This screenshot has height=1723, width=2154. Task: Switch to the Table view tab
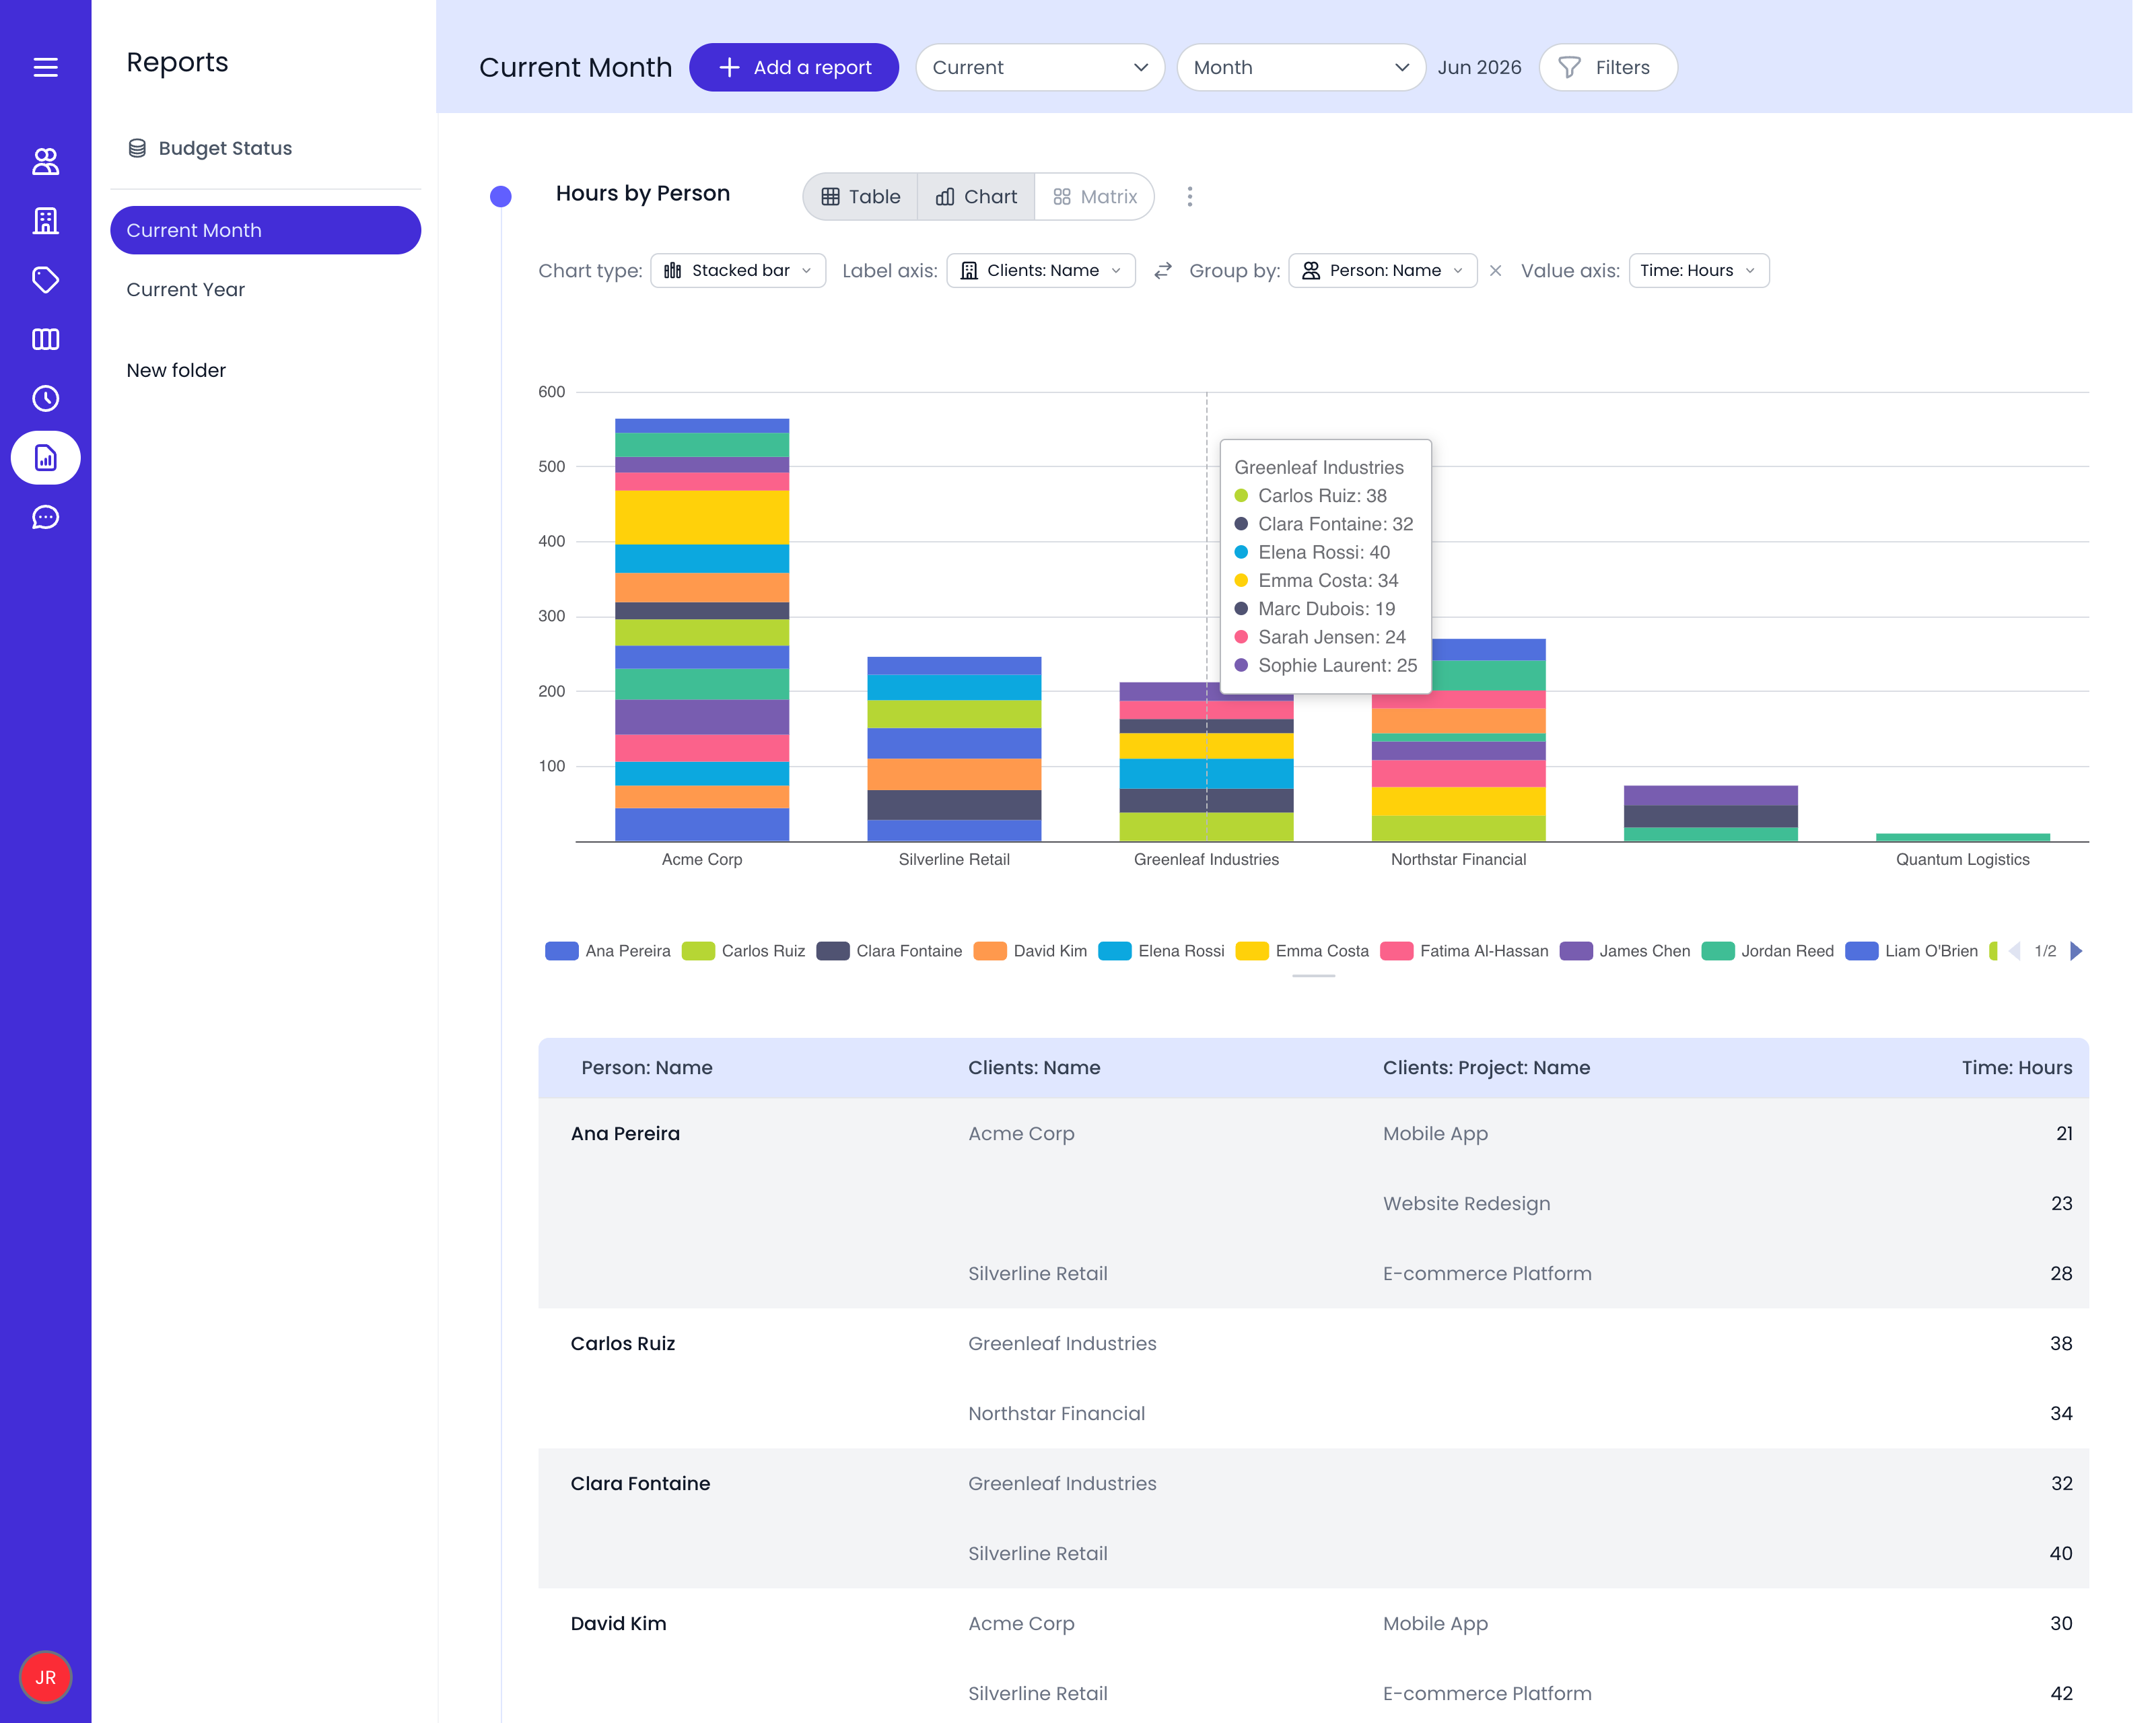tap(860, 197)
